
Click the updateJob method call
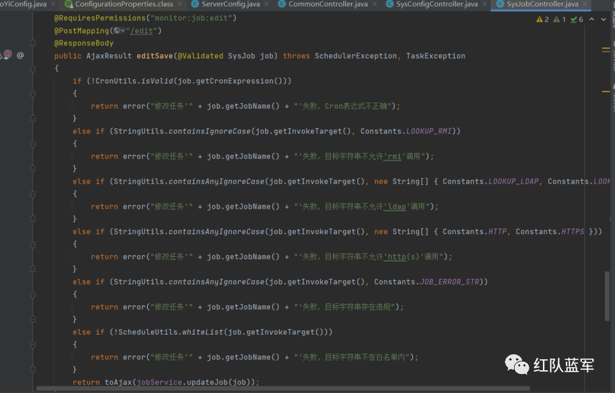[x=207, y=382]
